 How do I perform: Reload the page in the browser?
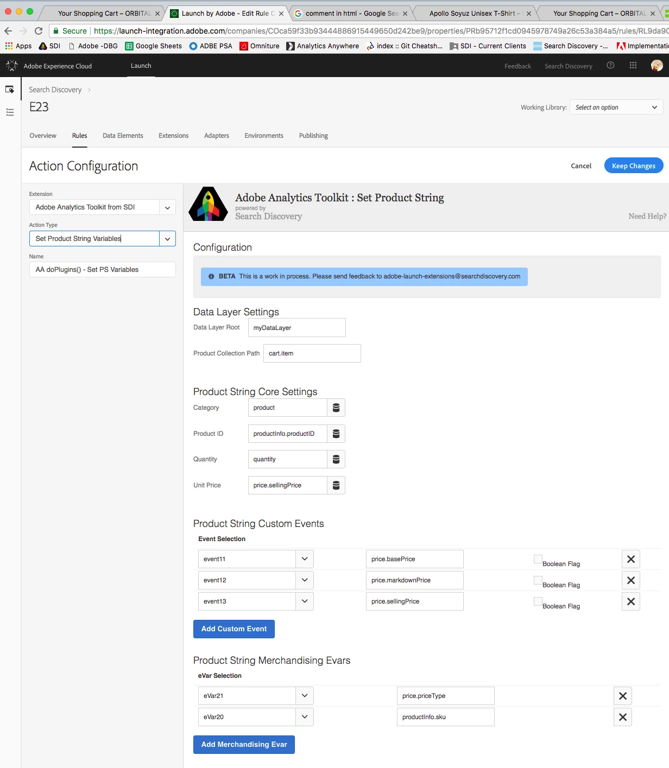point(39,31)
